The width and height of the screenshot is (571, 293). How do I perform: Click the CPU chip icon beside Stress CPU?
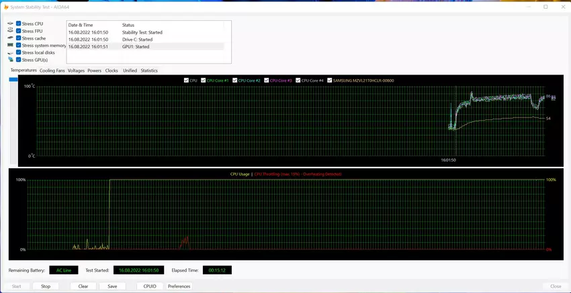pos(10,23)
